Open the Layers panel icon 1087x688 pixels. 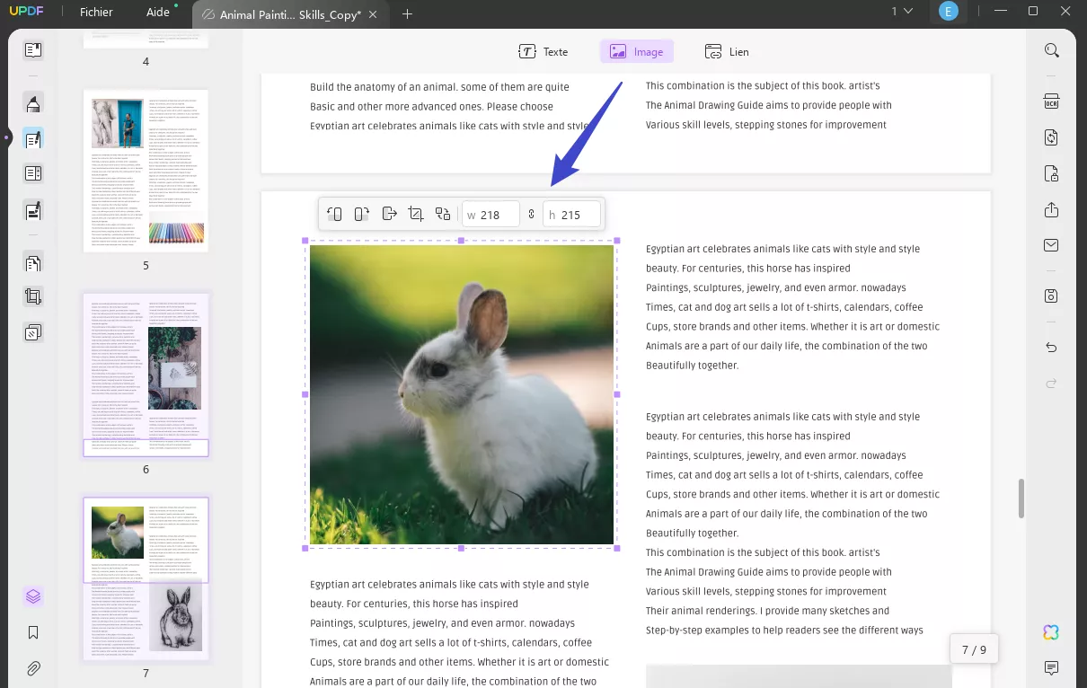(33, 596)
